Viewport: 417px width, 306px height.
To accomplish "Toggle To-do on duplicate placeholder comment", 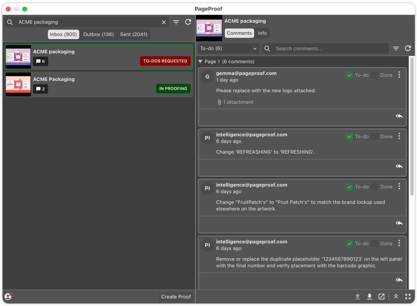I will tap(349, 244).
